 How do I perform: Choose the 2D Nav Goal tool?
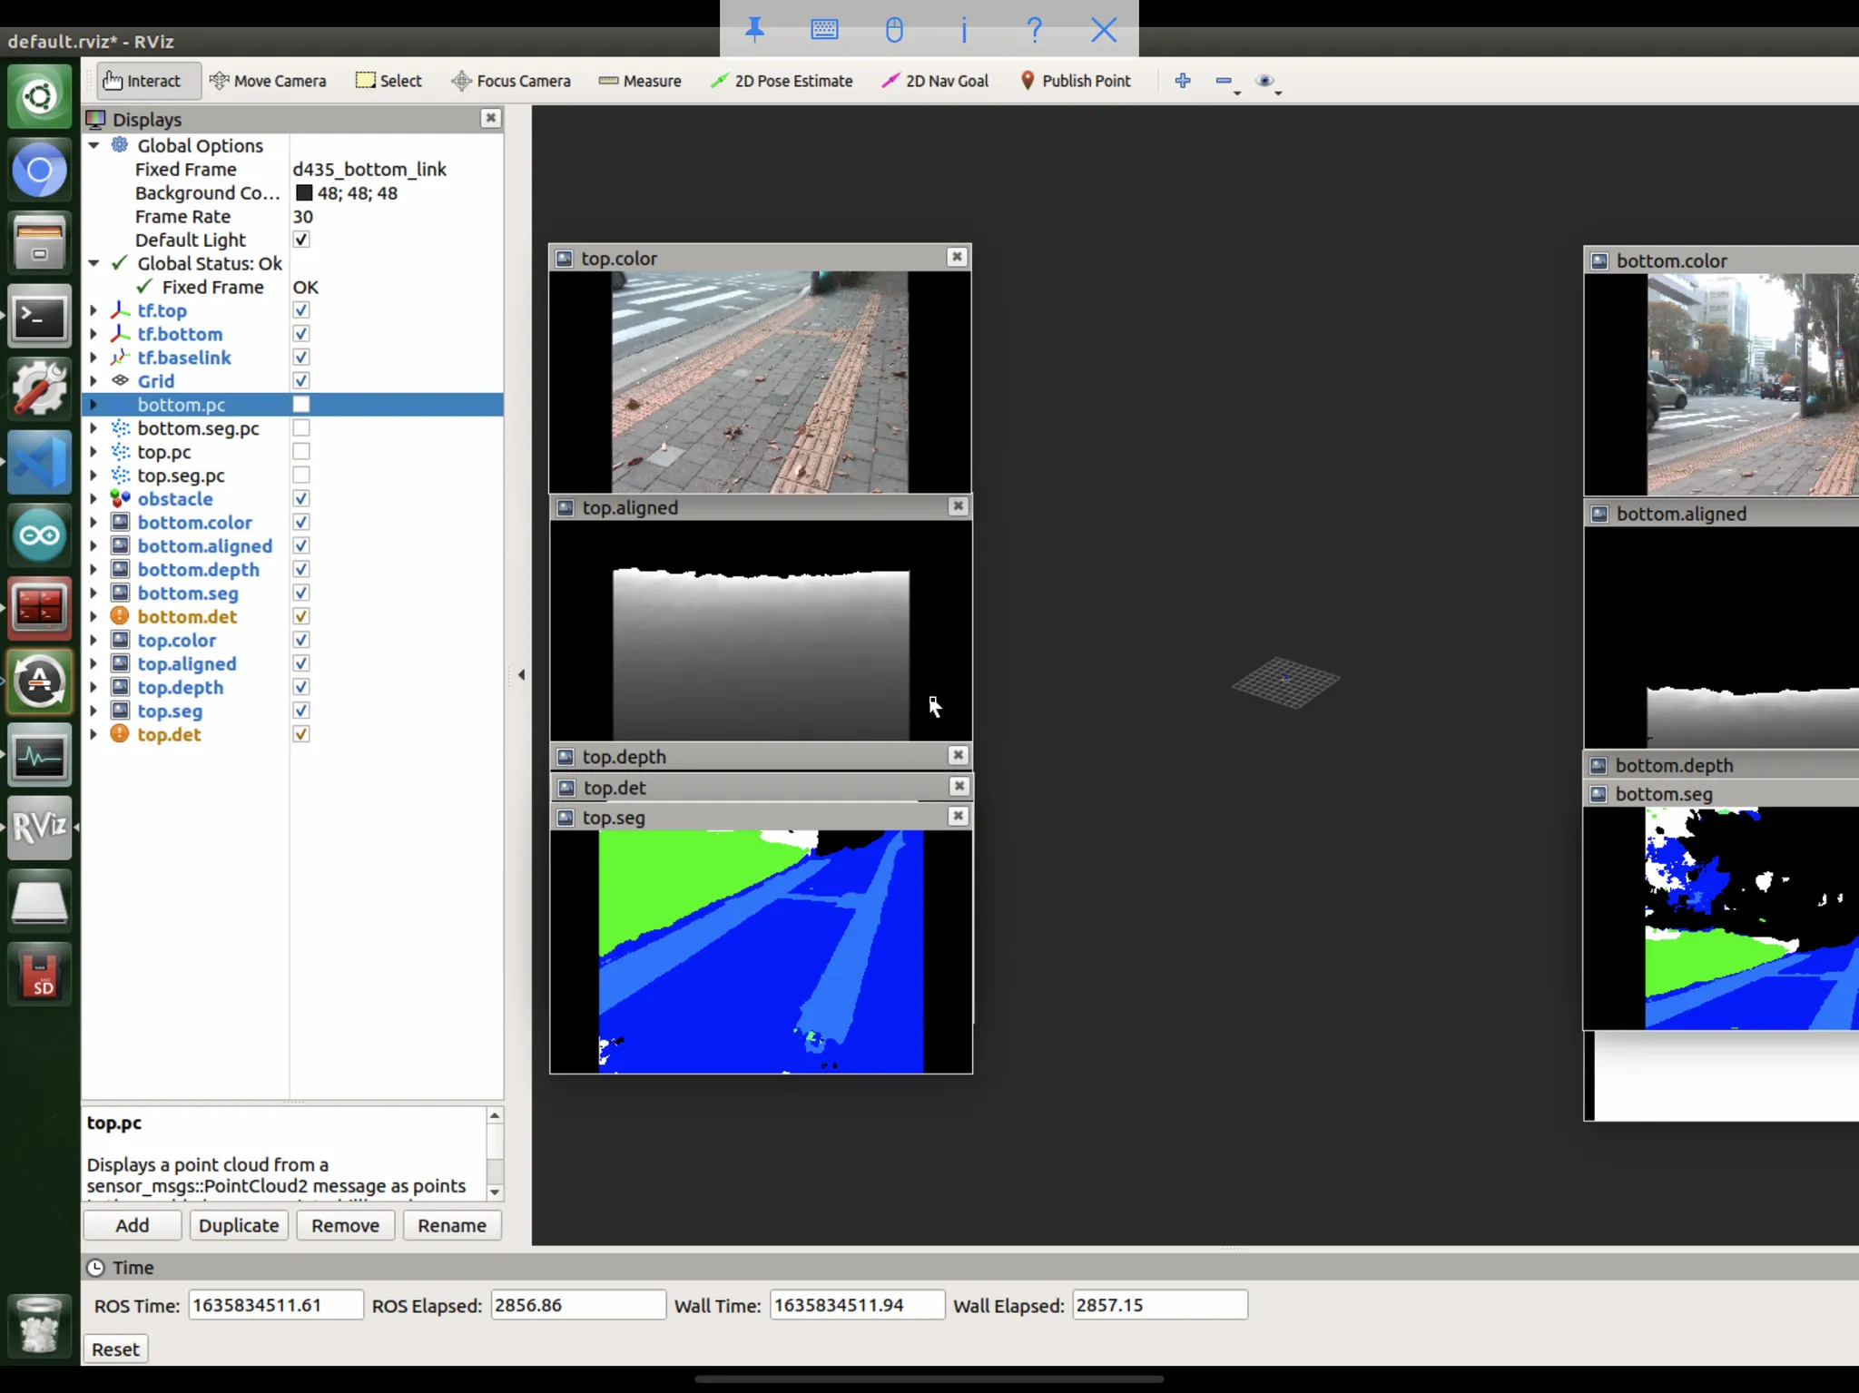(x=935, y=81)
